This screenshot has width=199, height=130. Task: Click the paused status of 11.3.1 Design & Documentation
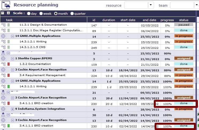(x=183, y=25)
